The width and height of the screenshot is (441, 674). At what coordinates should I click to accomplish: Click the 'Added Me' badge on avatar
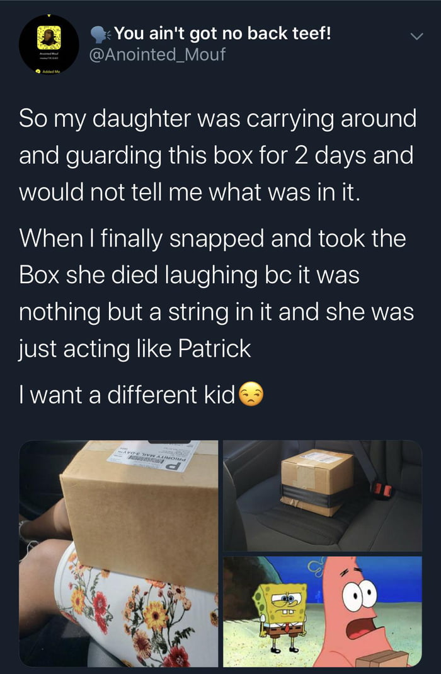click(x=48, y=71)
